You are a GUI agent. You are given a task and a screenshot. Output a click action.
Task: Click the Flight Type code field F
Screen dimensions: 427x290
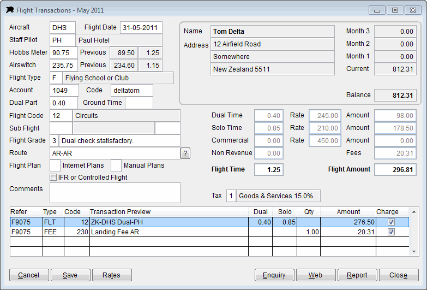coord(56,78)
